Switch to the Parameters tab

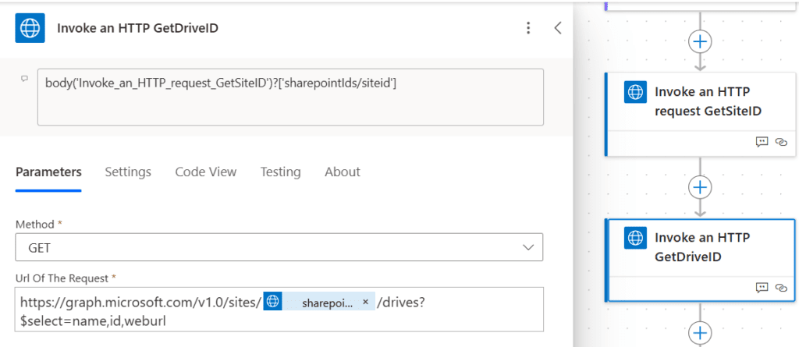pos(48,172)
